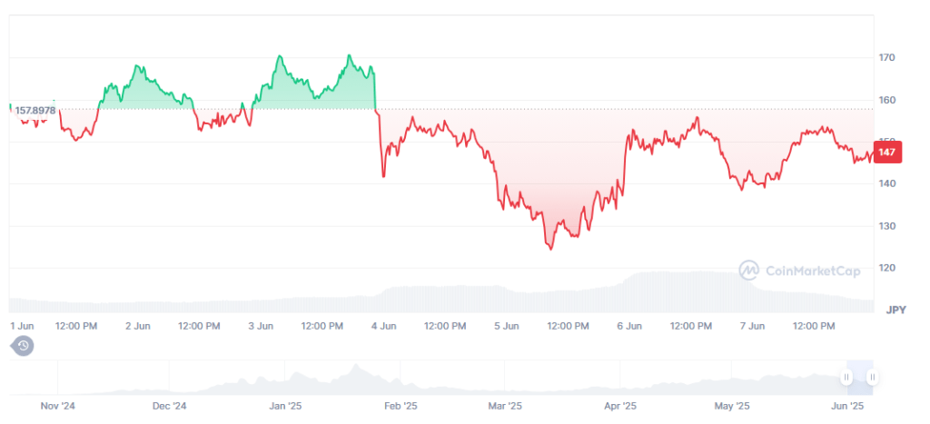This screenshot has height=424, width=930.
Task: Click the Jun '25 navigator label
Action: (x=846, y=406)
